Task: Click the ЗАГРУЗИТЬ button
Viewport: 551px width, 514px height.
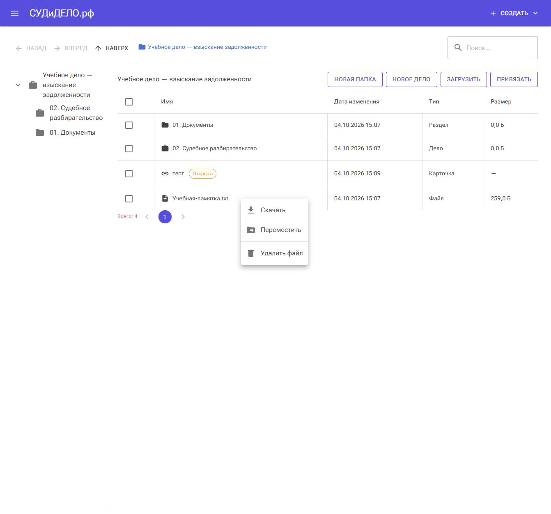Action: [x=464, y=79]
